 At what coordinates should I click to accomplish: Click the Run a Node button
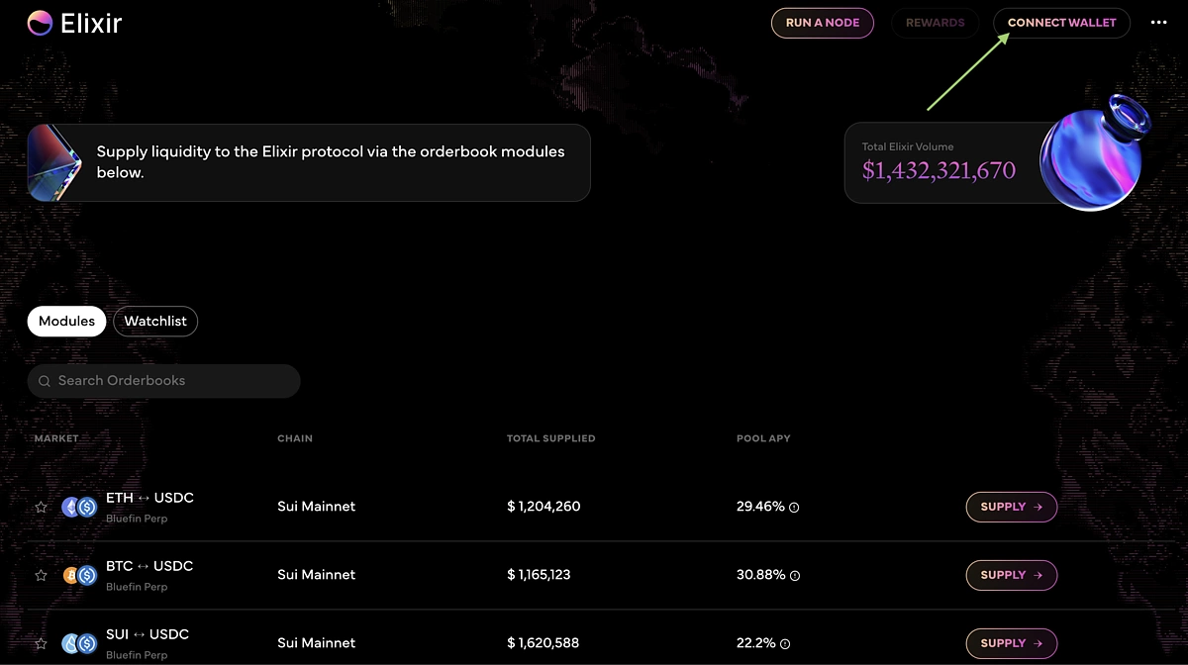click(823, 23)
